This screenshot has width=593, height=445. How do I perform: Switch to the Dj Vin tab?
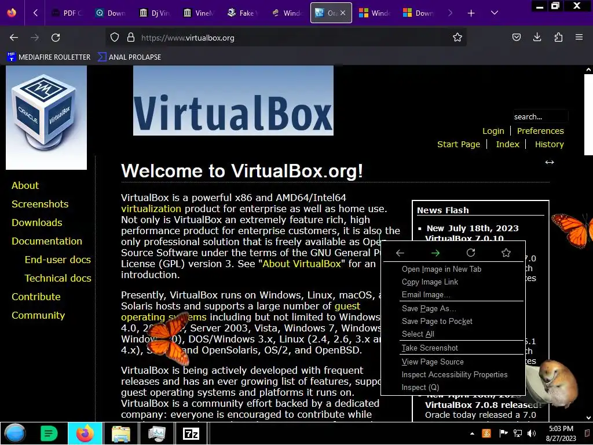pyautogui.click(x=154, y=13)
